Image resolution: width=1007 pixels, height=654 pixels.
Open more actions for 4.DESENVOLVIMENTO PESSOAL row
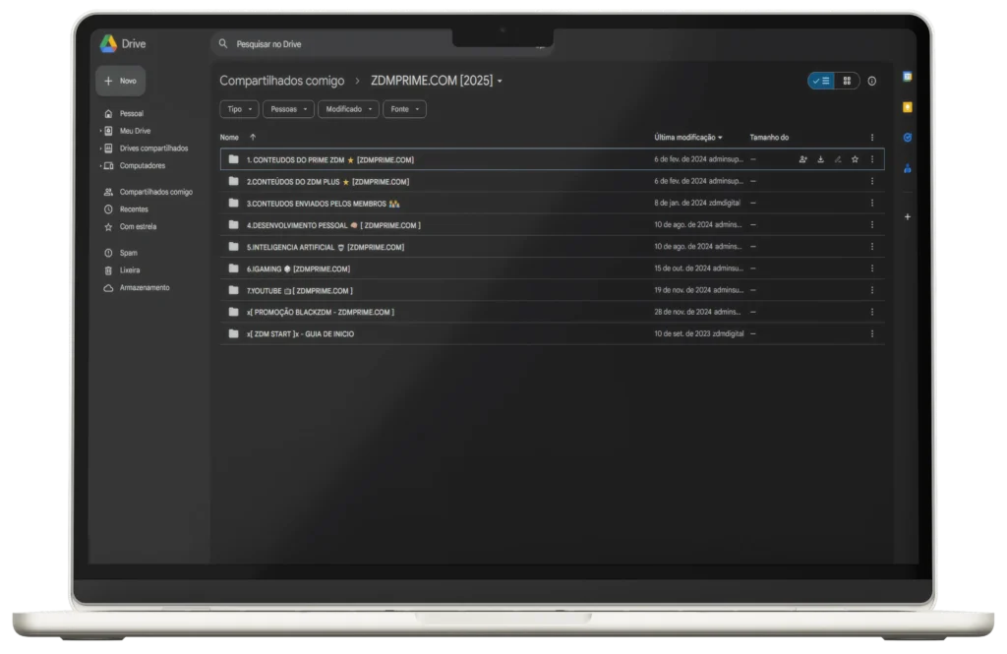point(872,225)
